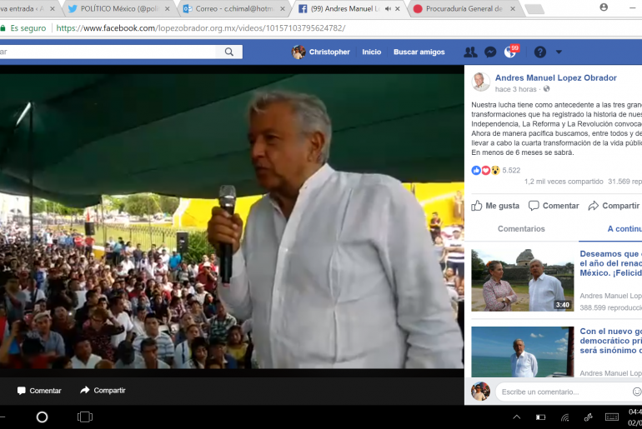Image resolution: width=642 pixels, height=429 pixels.
Task: Open the Help question mark icon
Action: click(x=539, y=52)
